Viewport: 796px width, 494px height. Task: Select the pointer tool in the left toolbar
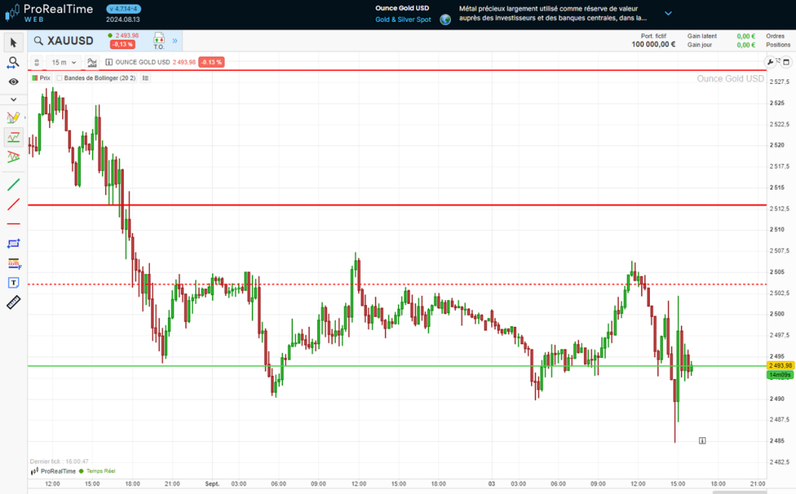(x=12, y=43)
